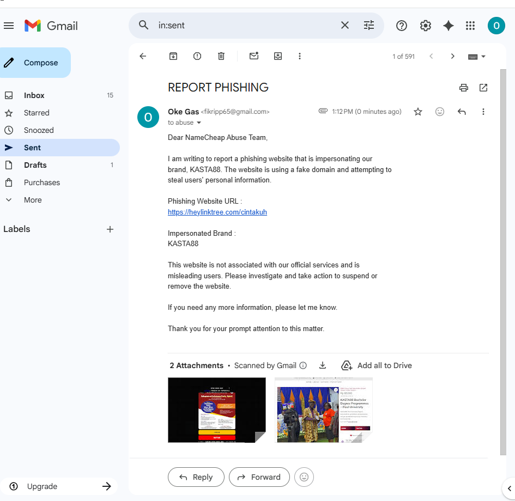Viewport: 515px width, 501px height.
Task: Click the Forward button
Action: click(x=259, y=477)
